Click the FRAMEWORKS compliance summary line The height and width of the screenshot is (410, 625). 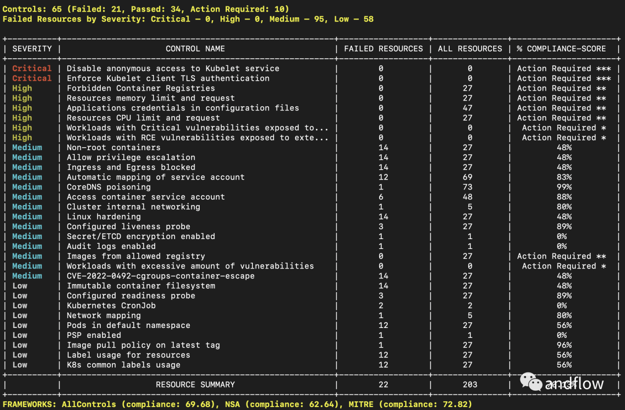coord(237,404)
